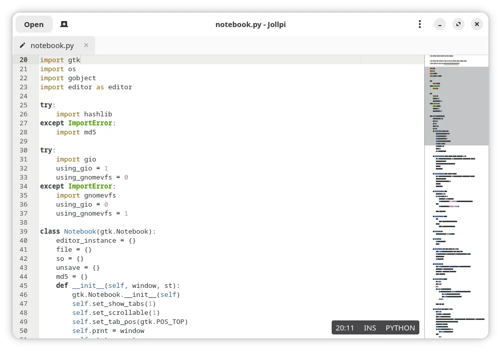Screen dimensions: 501x351
Task: Click 'self.set_show_tabs(1)' line
Action: point(114,304)
